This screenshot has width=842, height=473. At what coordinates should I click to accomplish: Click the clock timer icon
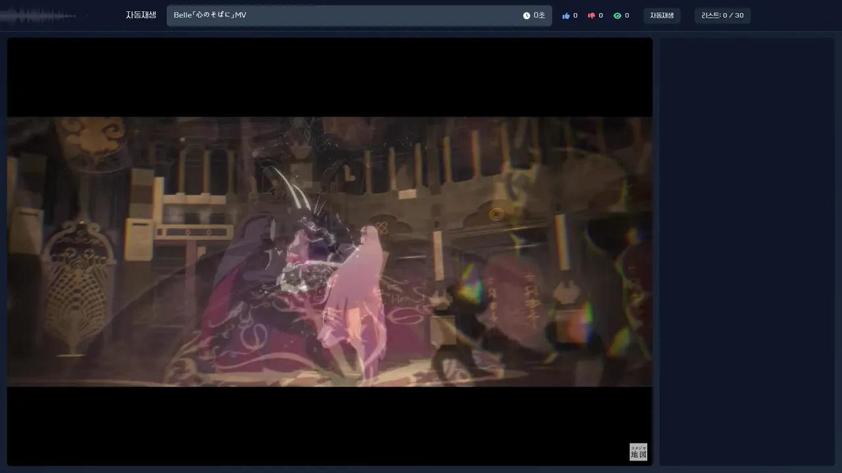(x=526, y=16)
